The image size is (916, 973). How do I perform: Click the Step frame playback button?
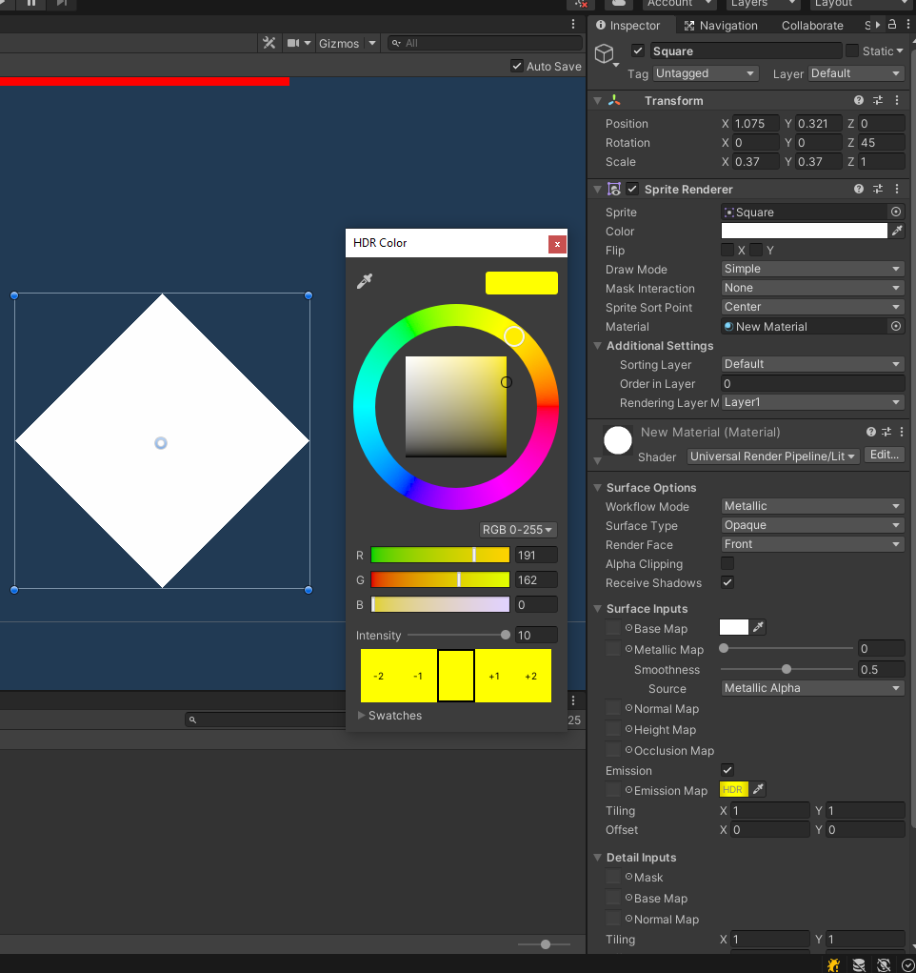(x=61, y=3)
